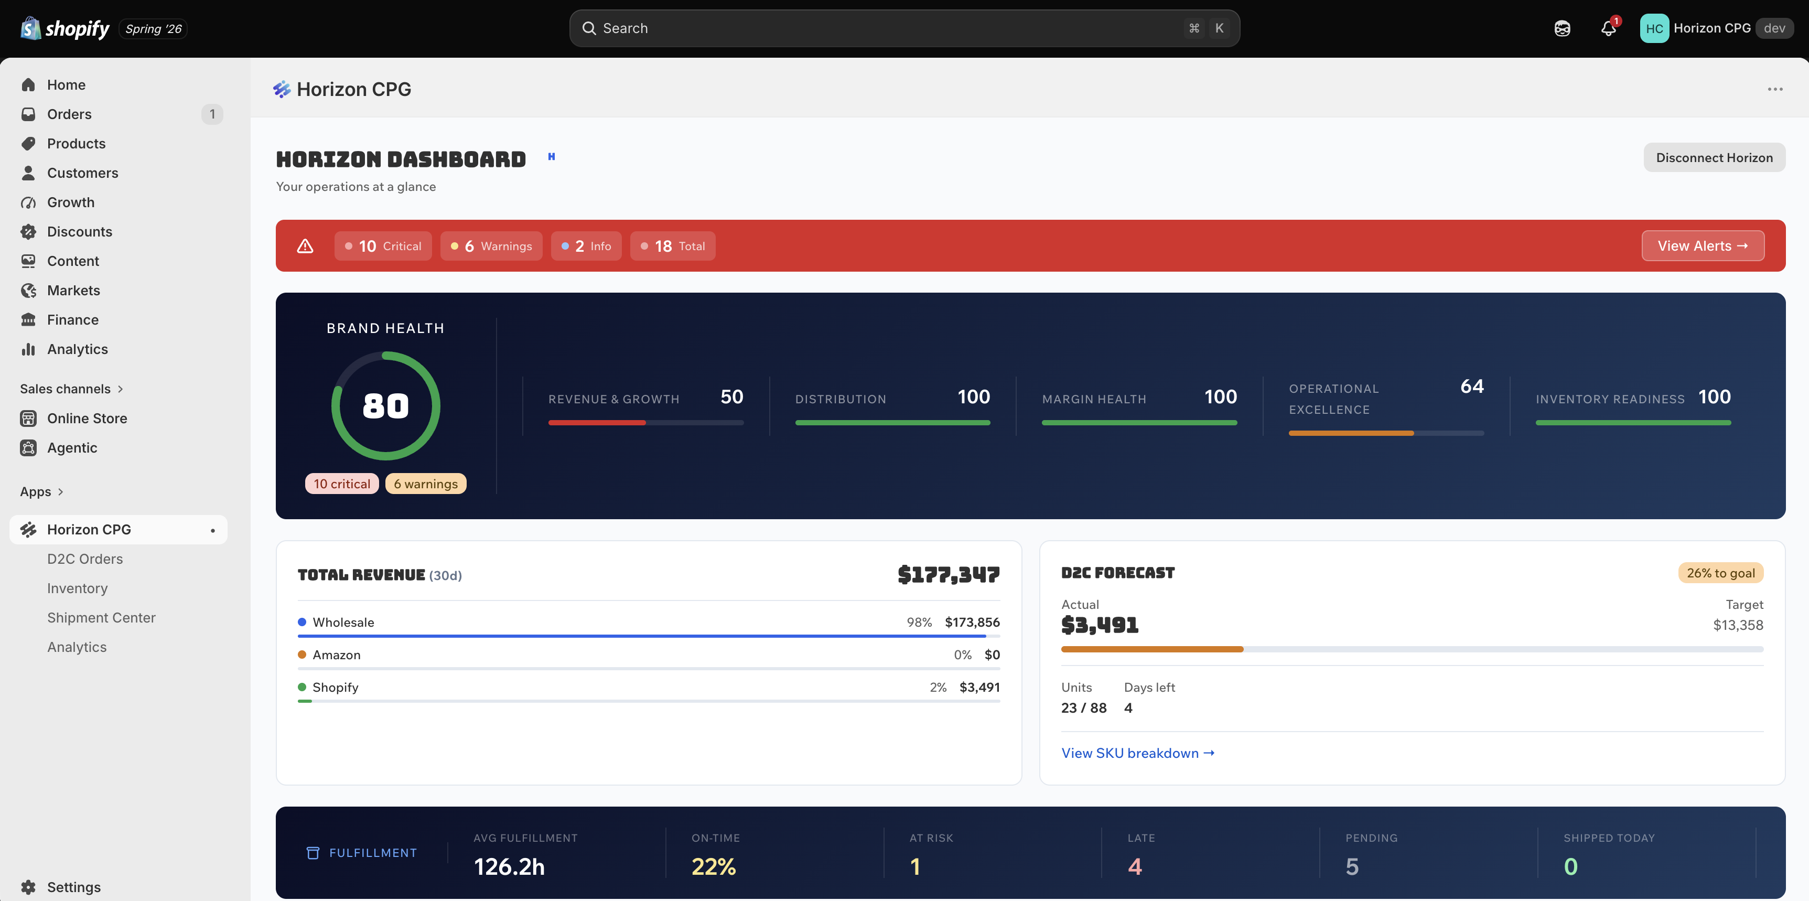Screen dimensions: 1809x901
Task: Click the 22% on-time value
Action: (x=714, y=866)
